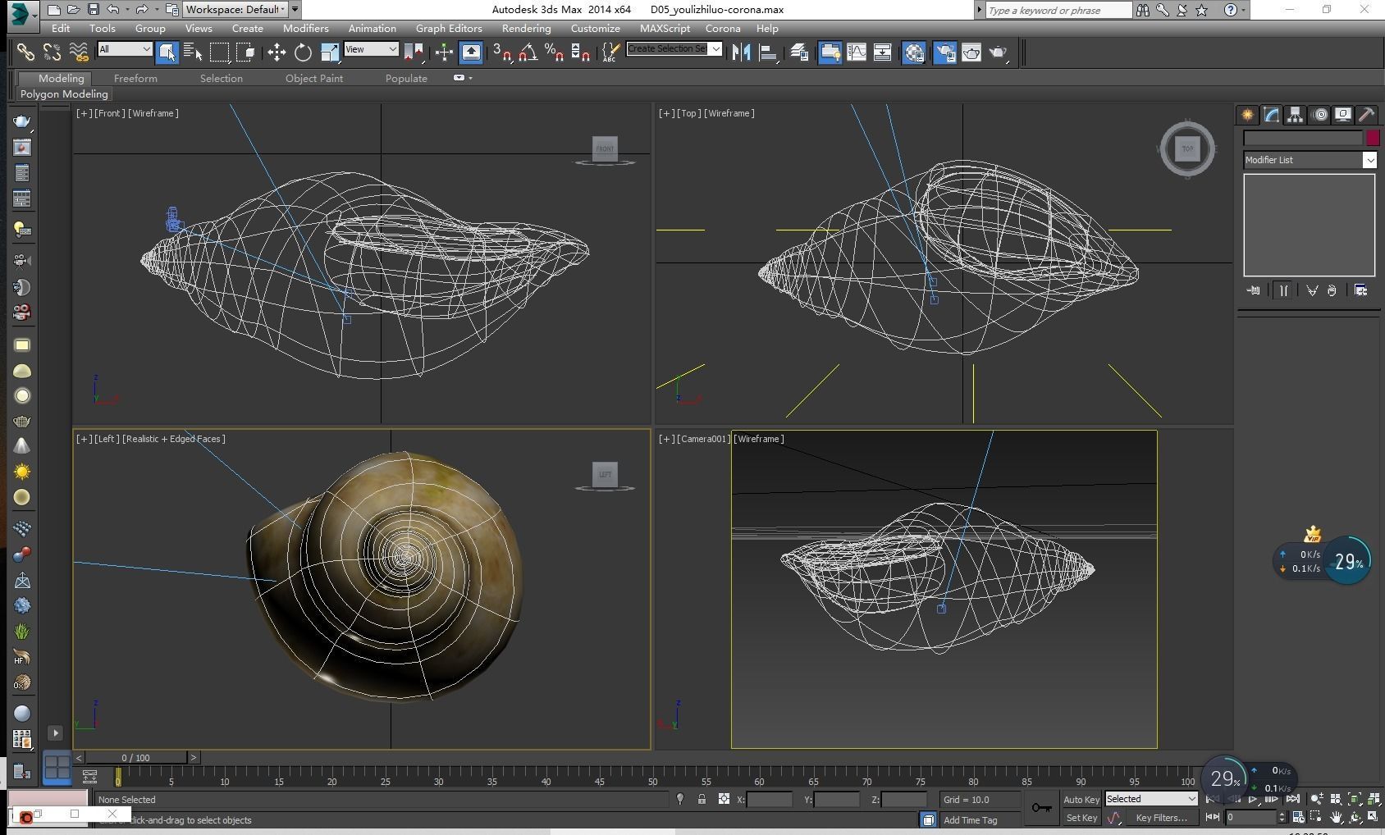Image resolution: width=1385 pixels, height=835 pixels.
Task: Open the Corona menu
Action: [x=723, y=28]
